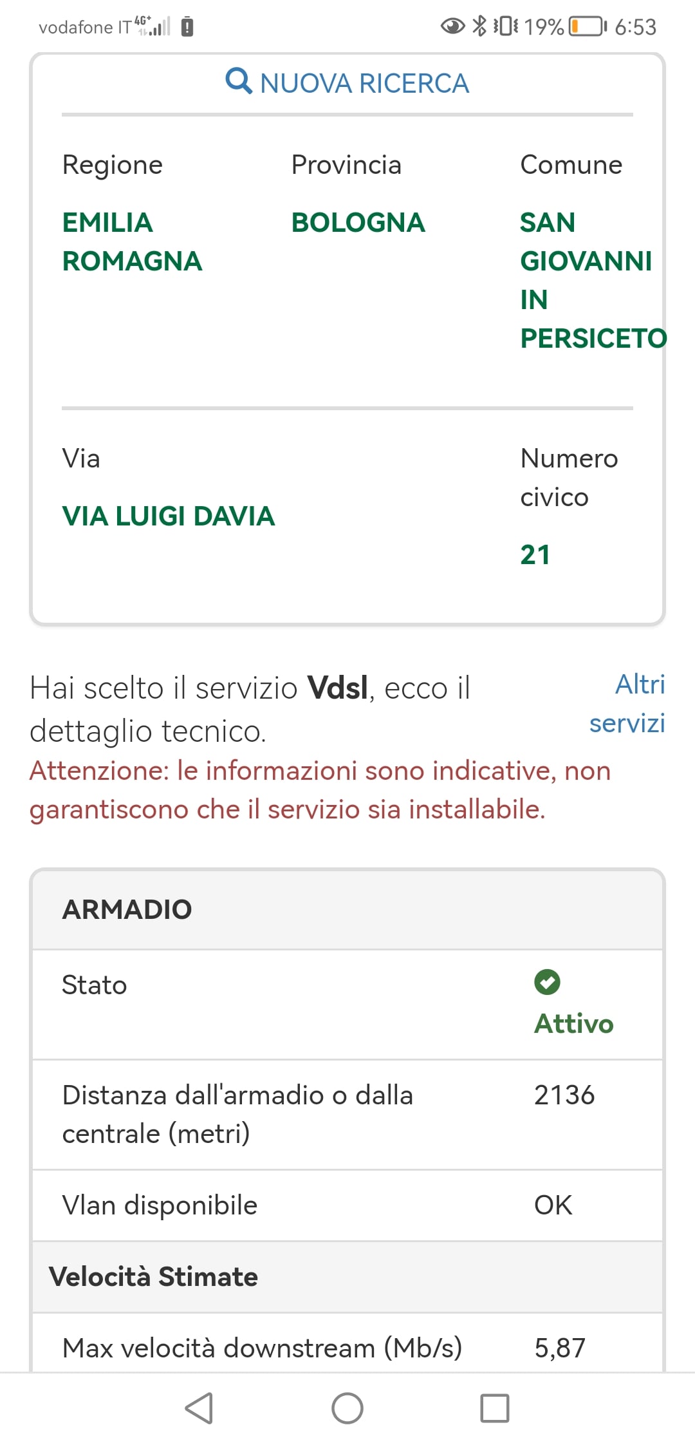Select the SAN GIOVANNI IN PERSICETO comune
Screen dimensions: 695x1445
[593, 280]
